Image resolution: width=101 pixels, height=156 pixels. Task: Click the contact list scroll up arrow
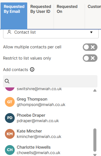[x=95, y=90]
